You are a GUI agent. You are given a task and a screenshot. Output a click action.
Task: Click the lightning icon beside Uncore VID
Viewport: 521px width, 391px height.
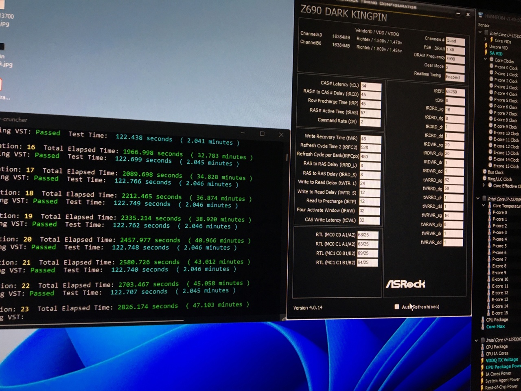point(486,46)
